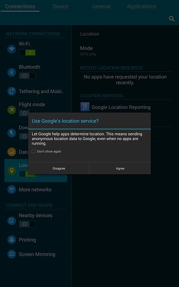This screenshot has height=287, width=179.
Task: Tap the Nearby devices icon
Action: [12, 221]
